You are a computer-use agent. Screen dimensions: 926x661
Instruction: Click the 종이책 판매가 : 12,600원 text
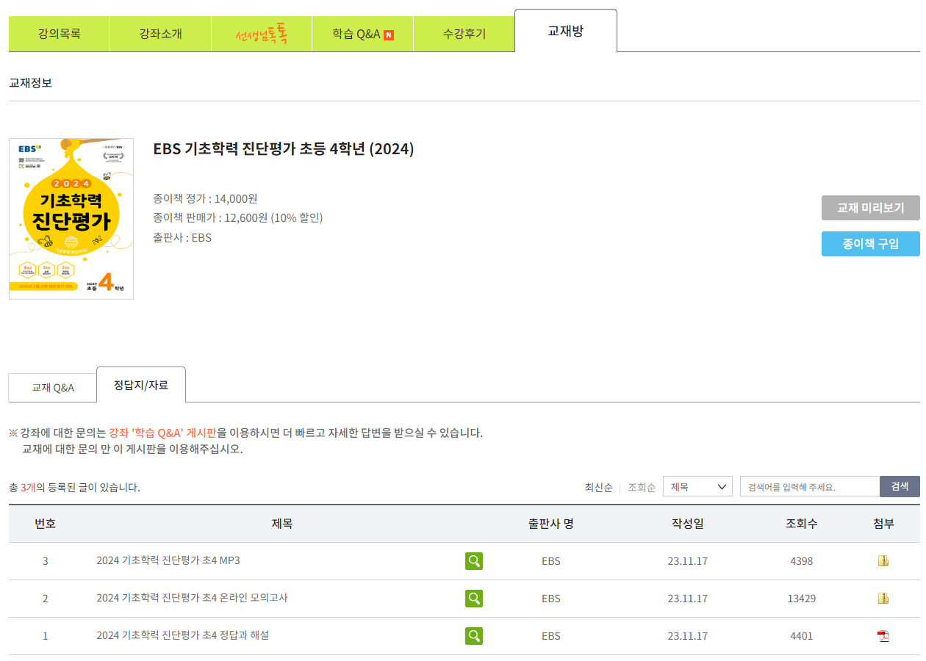click(x=238, y=217)
